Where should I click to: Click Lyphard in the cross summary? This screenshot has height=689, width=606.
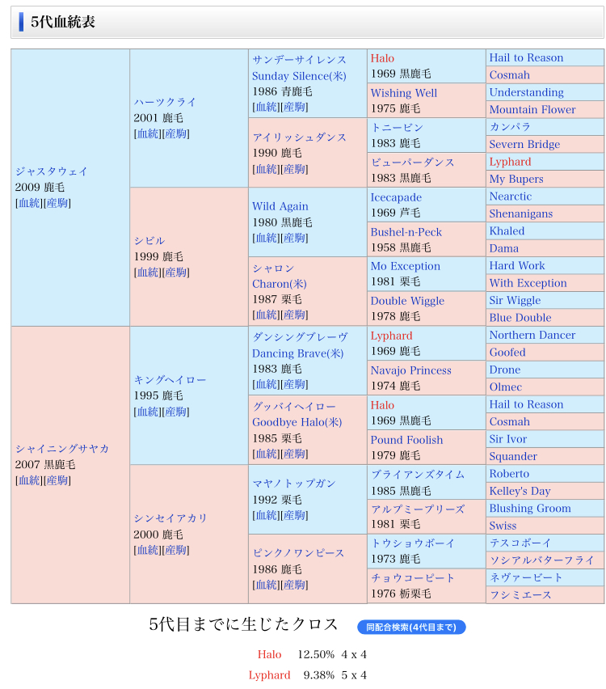pyautogui.click(x=269, y=675)
